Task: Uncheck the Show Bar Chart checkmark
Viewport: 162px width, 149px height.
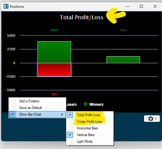Action: 12,114
